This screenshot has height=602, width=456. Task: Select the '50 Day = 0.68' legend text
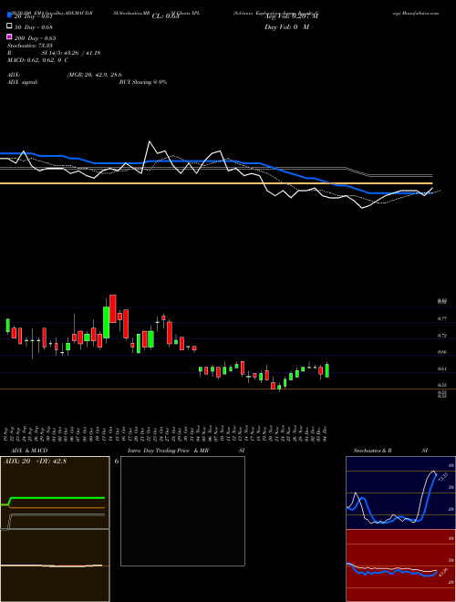click(x=34, y=27)
